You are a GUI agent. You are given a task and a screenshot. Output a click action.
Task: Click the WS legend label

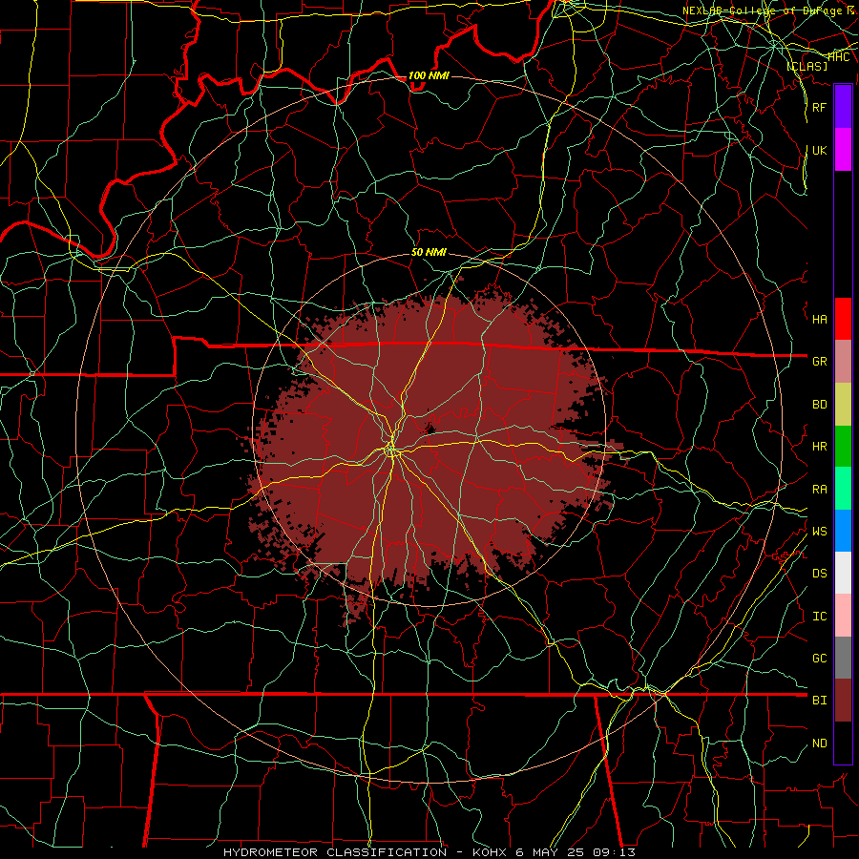820,532
